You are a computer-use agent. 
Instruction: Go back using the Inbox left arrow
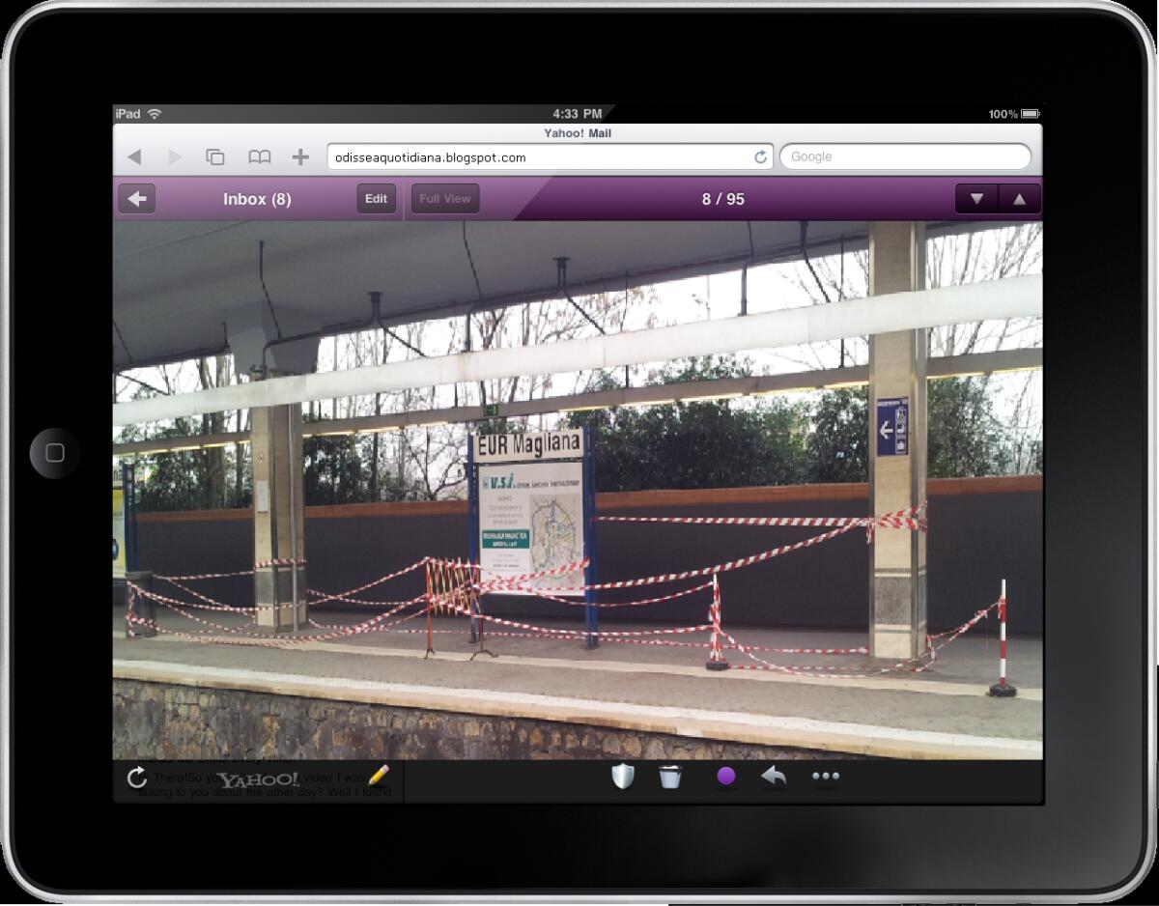137,199
